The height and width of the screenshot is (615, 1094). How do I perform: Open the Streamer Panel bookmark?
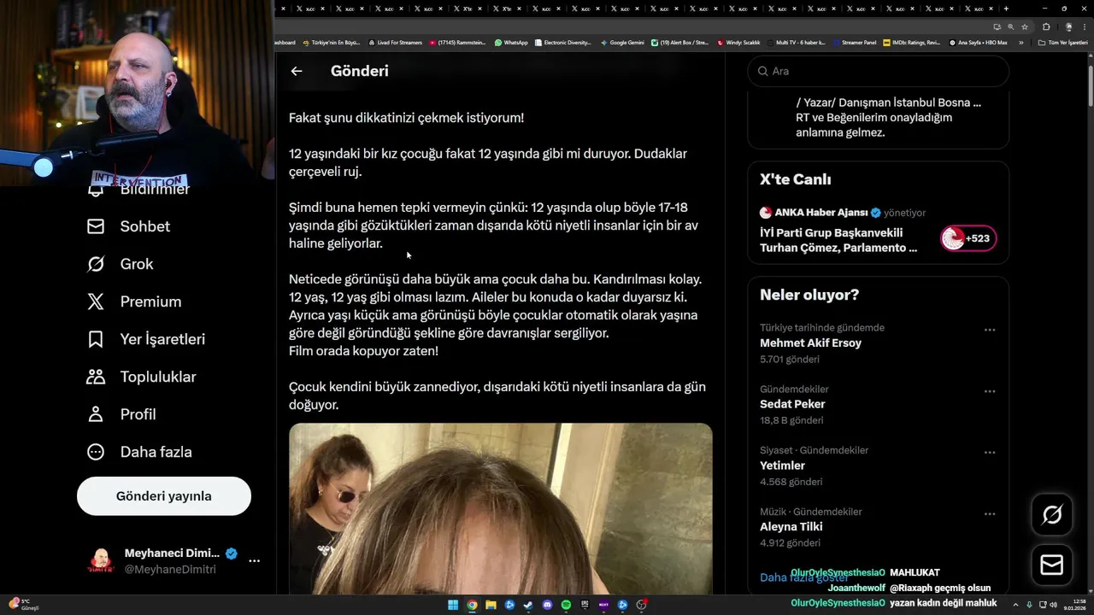[854, 42]
